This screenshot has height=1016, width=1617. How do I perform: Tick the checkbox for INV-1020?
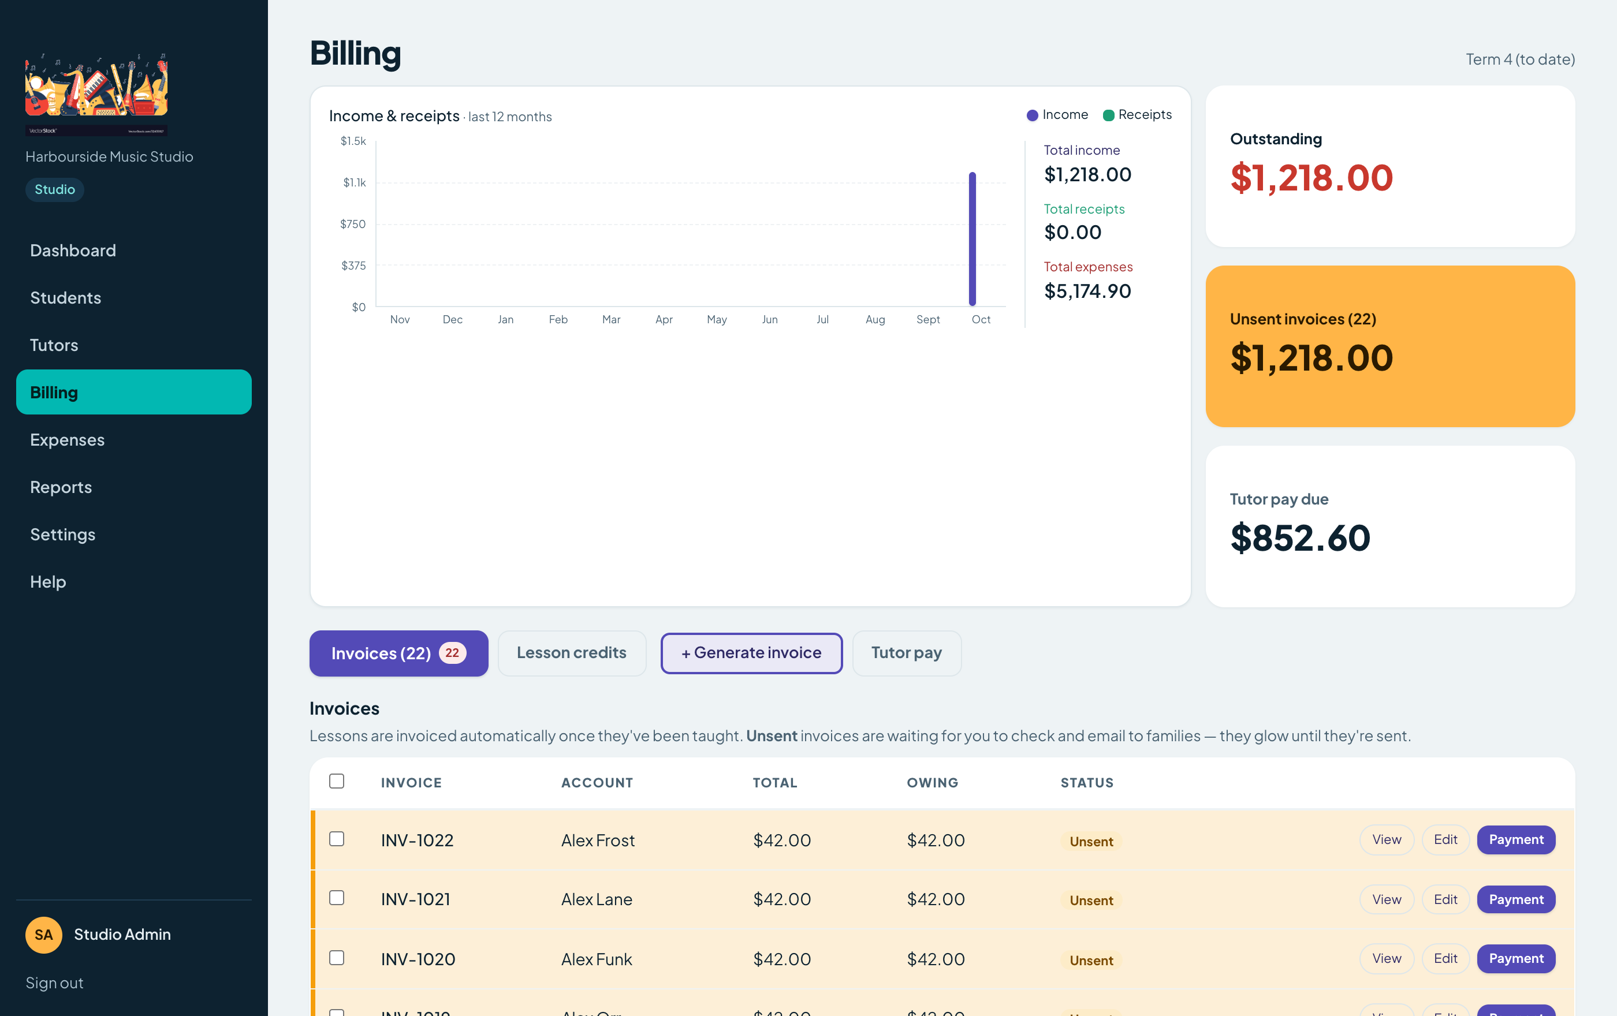337,958
